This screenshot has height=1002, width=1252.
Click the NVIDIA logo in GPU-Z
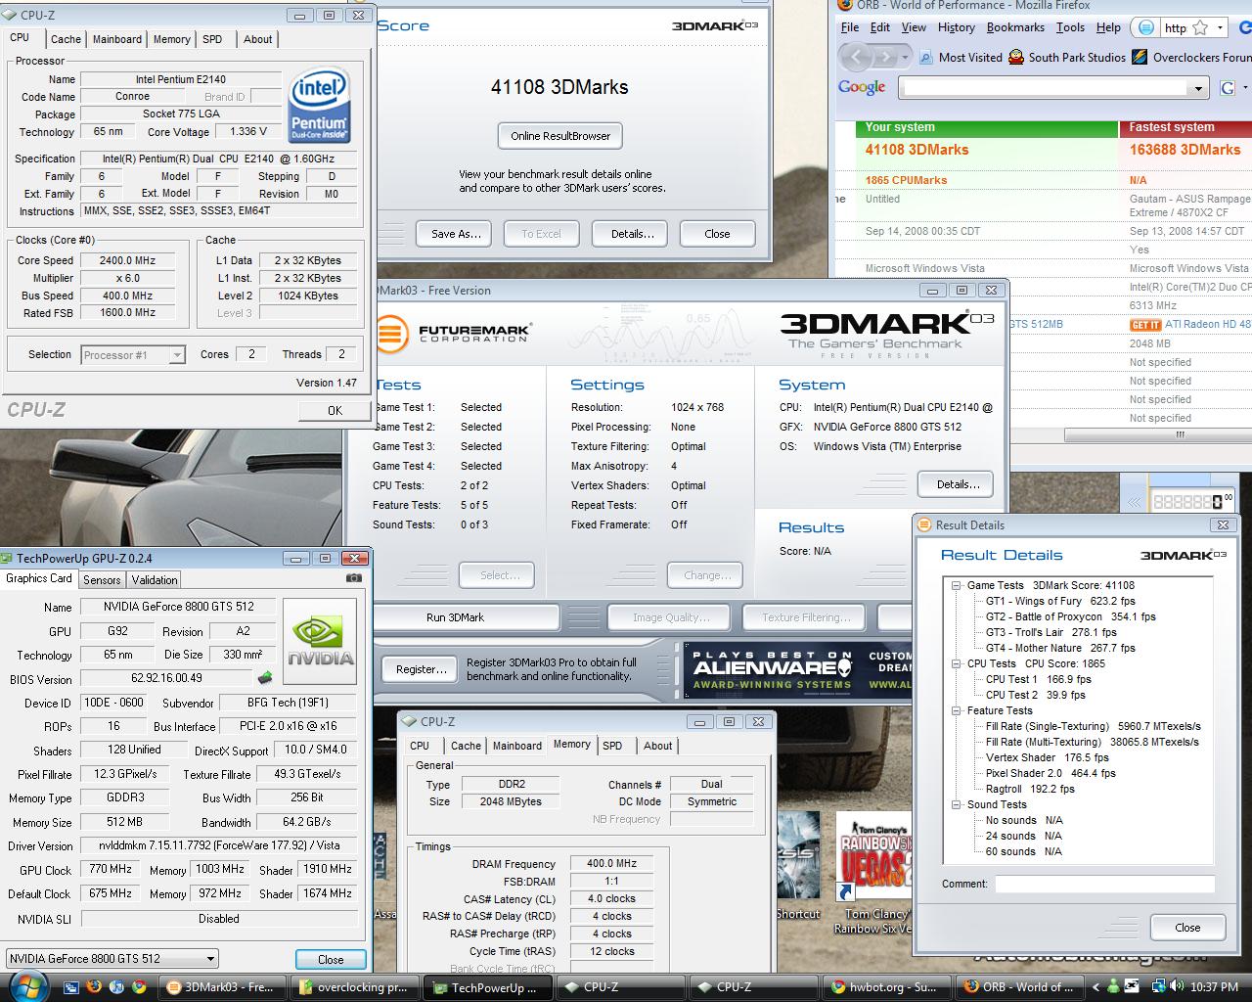tap(321, 640)
